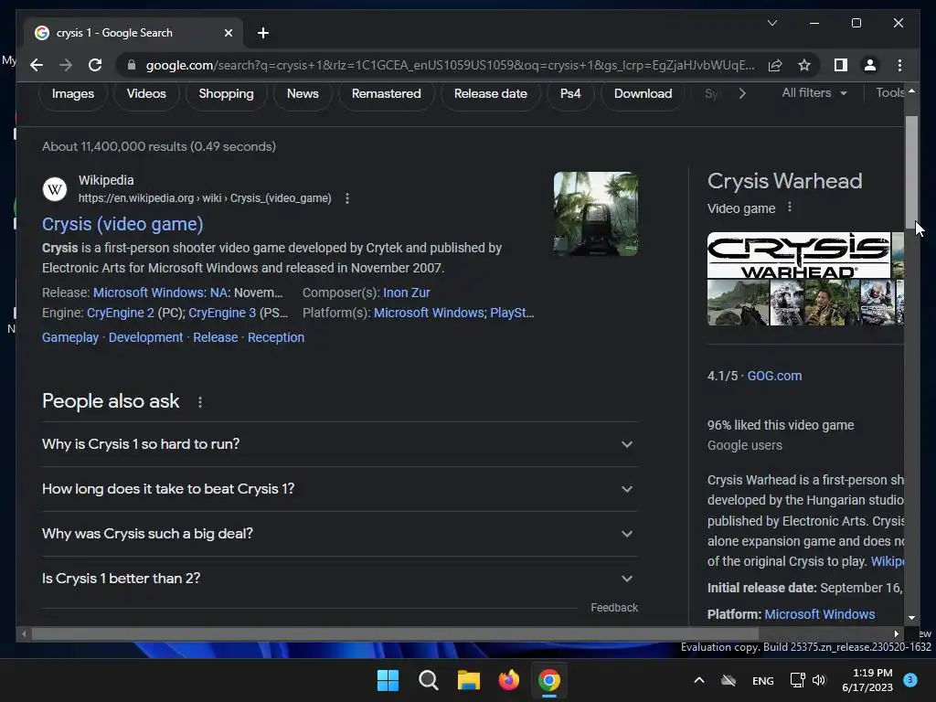Open more options for Wikipedia result
936x702 pixels.
click(347, 198)
